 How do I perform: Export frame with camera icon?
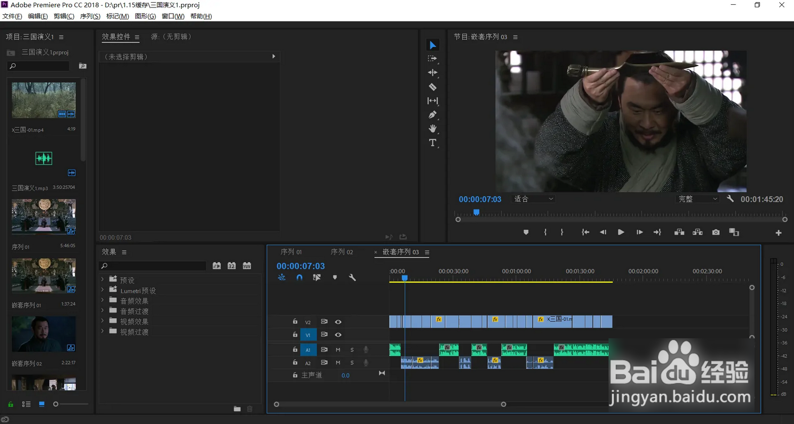coord(716,232)
